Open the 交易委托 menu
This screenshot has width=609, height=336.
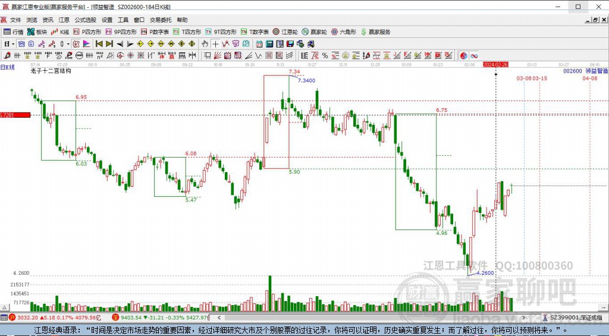(161, 20)
